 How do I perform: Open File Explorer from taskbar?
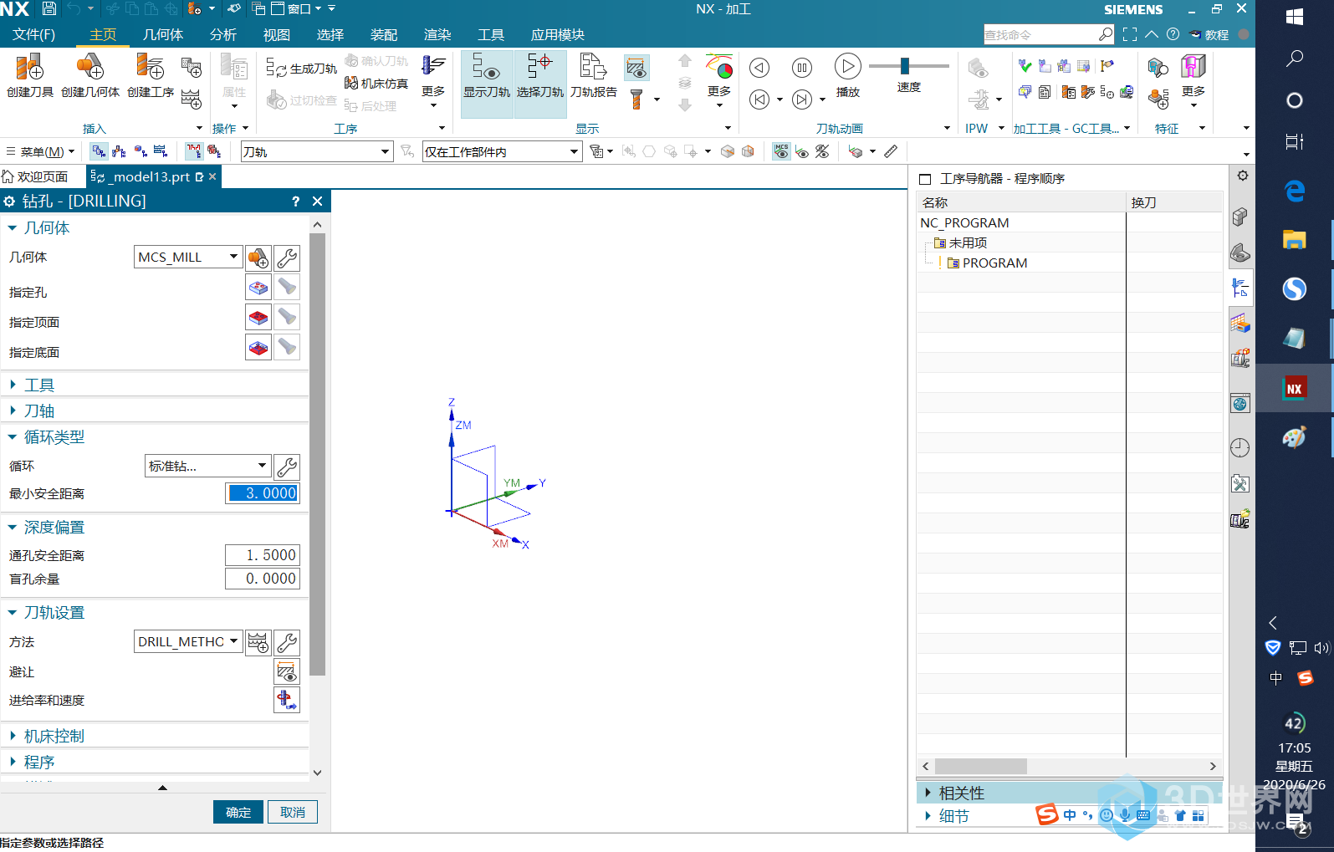[x=1295, y=240]
